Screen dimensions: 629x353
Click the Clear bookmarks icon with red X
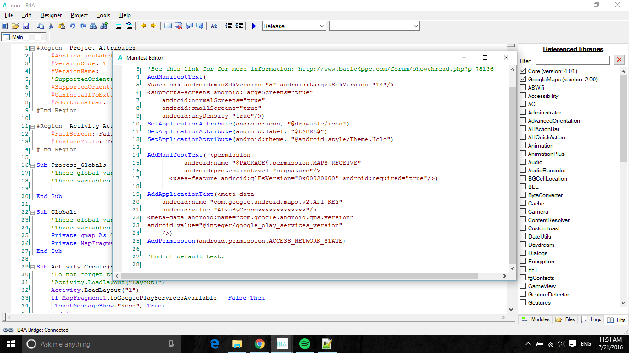coord(179,26)
